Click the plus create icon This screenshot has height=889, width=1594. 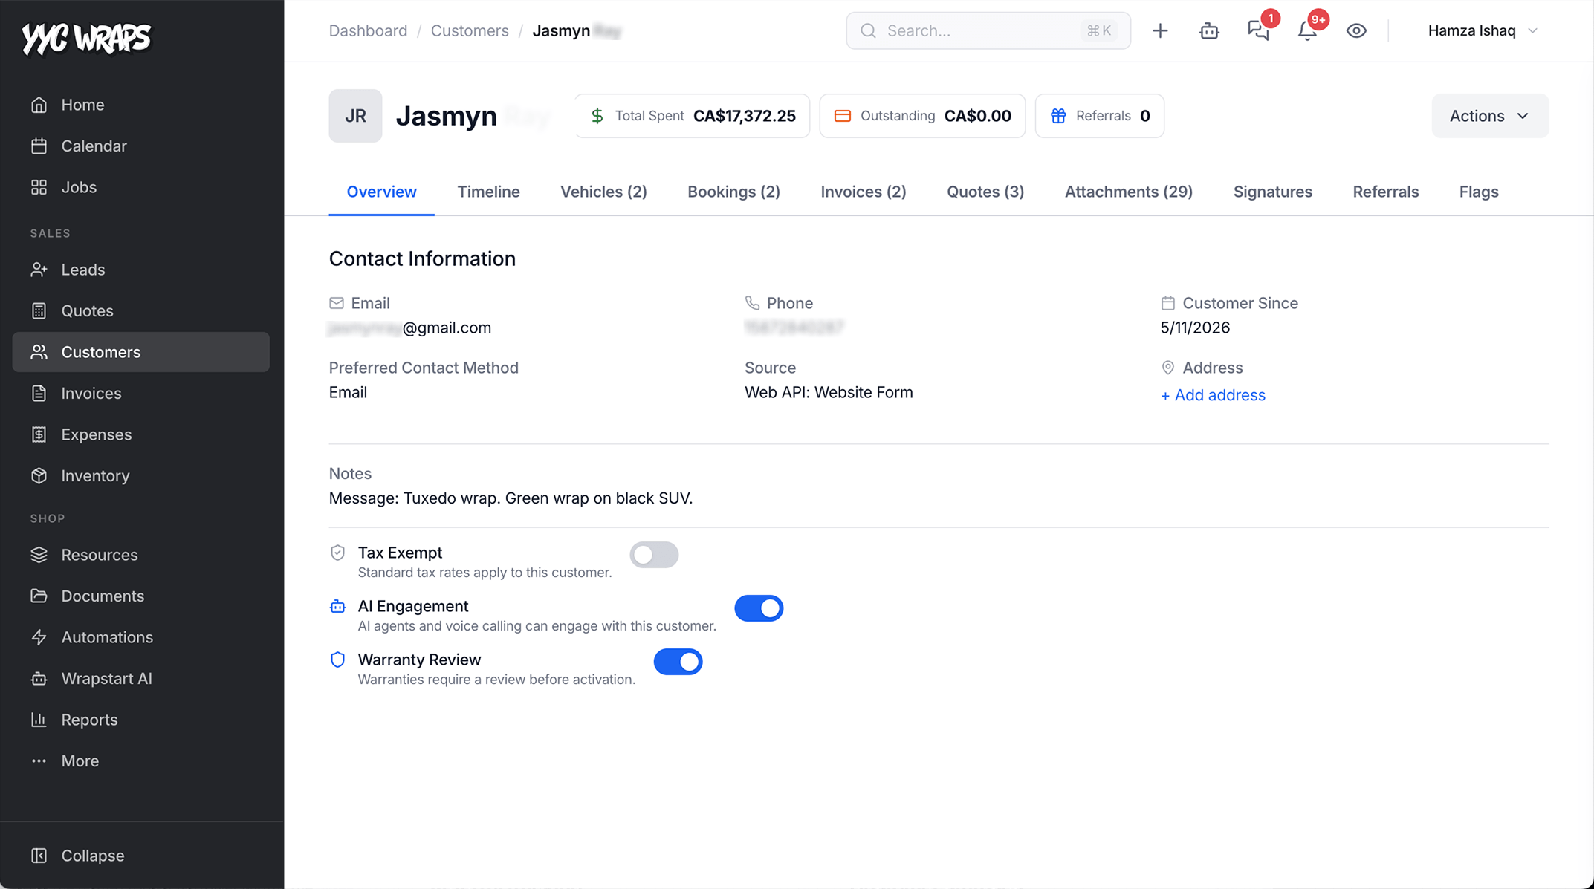coord(1160,30)
